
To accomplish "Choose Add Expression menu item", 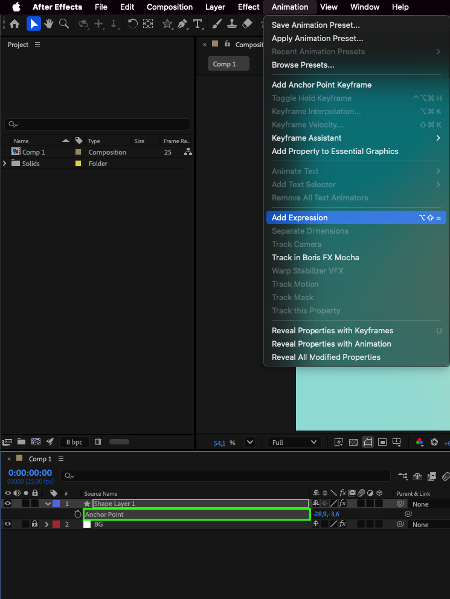I will [356, 218].
